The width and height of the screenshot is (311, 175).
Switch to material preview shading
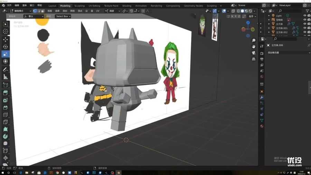(x=246, y=11)
